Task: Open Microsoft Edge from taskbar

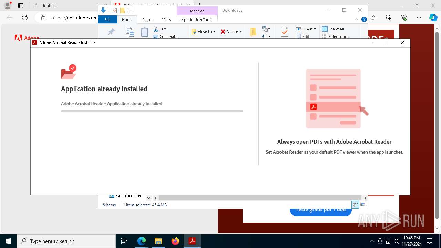Action: coord(142,241)
